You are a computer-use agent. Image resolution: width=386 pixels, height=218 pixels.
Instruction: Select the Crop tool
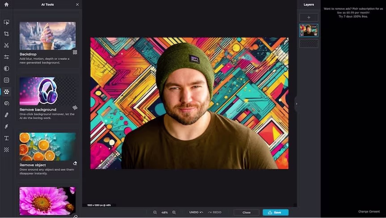[6, 34]
